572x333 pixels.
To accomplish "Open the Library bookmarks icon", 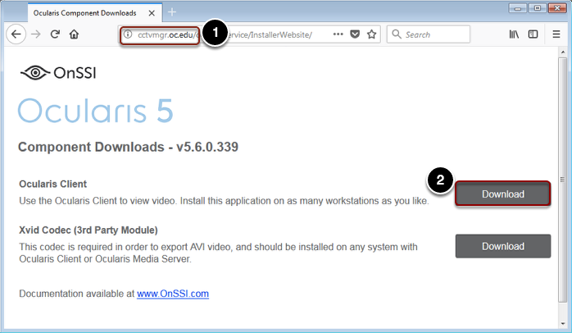I will click(x=514, y=34).
